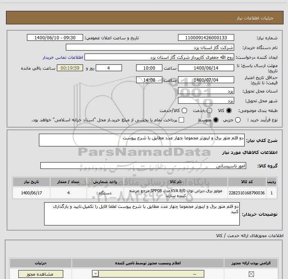Click the remaining time counter 00:19:59

[x=70, y=68]
